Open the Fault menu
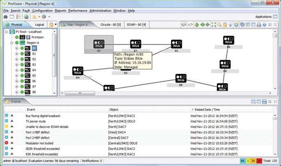 click(x=26, y=11)
